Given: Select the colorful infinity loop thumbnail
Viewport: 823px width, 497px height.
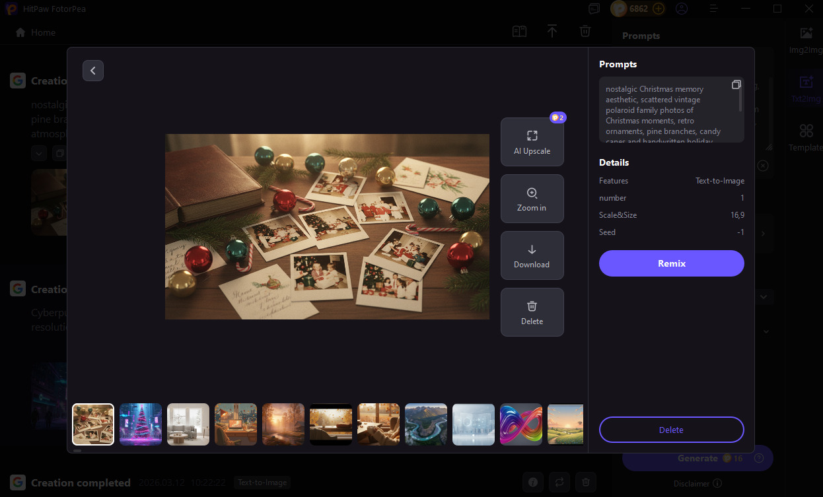Looking at the screenshot, I should click(x=521, y=424).
